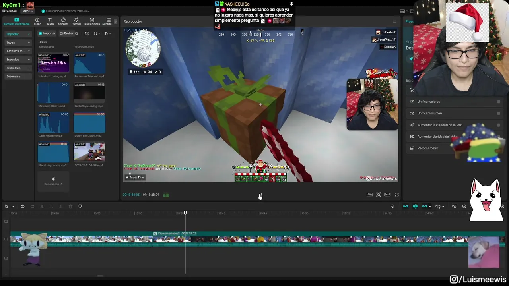Screen dimensions: 509x286
Task: Open the Efectos tab
Action: (76, 21)
